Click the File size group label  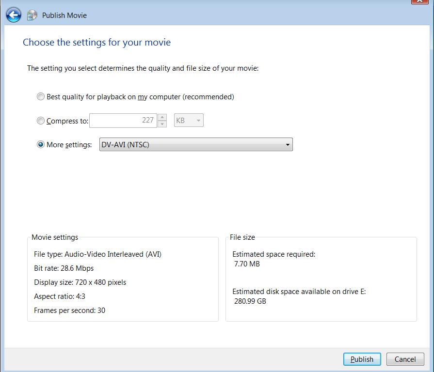pos(242,237)
